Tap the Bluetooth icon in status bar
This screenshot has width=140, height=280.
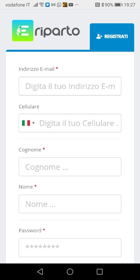(102, 5)
